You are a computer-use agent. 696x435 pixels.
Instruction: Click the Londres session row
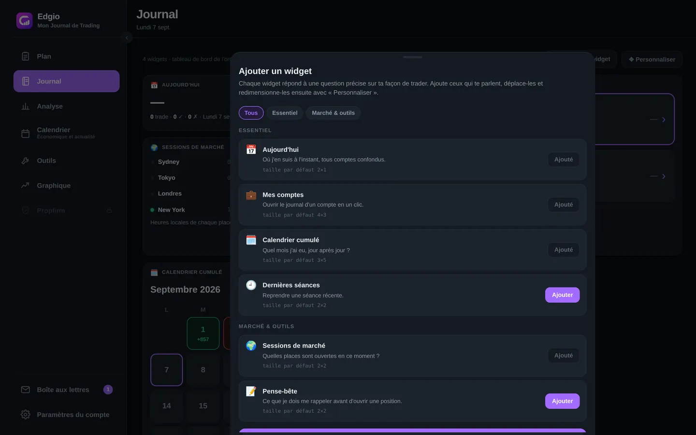tap(190, 194)
